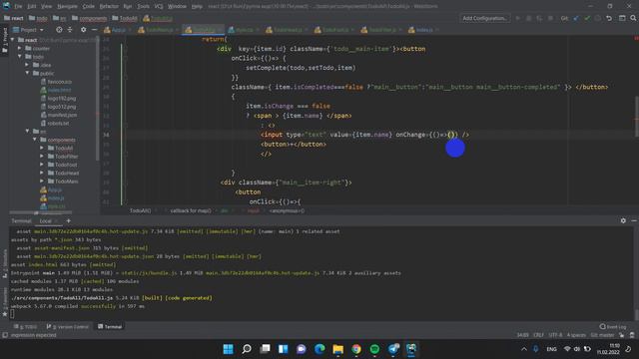
Task: Open the Event Log
Action: (613, 326)
